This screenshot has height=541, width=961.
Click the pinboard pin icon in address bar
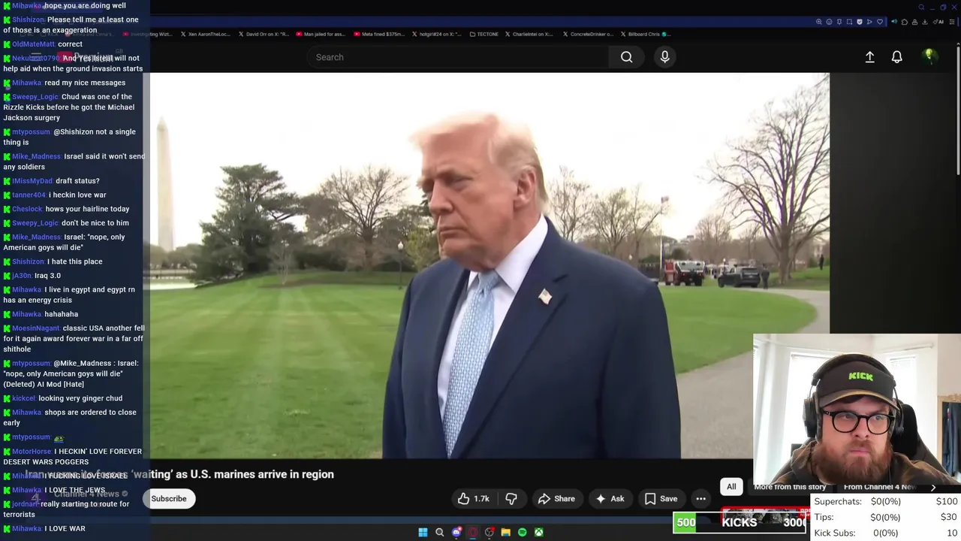pyautogui.click(x=839, y=22)
